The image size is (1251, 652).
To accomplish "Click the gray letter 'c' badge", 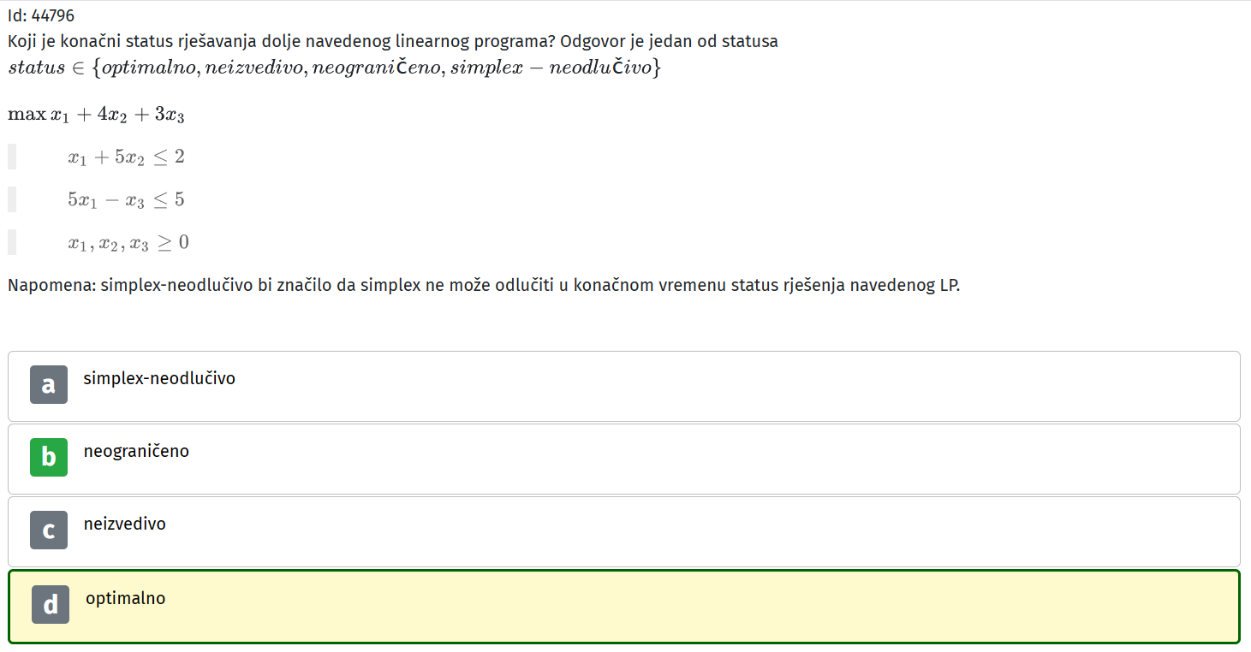I will pos(49,530).
